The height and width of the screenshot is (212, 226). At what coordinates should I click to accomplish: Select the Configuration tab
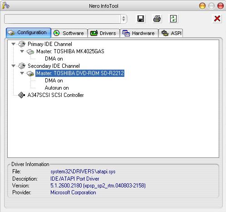tap(29, 33)
